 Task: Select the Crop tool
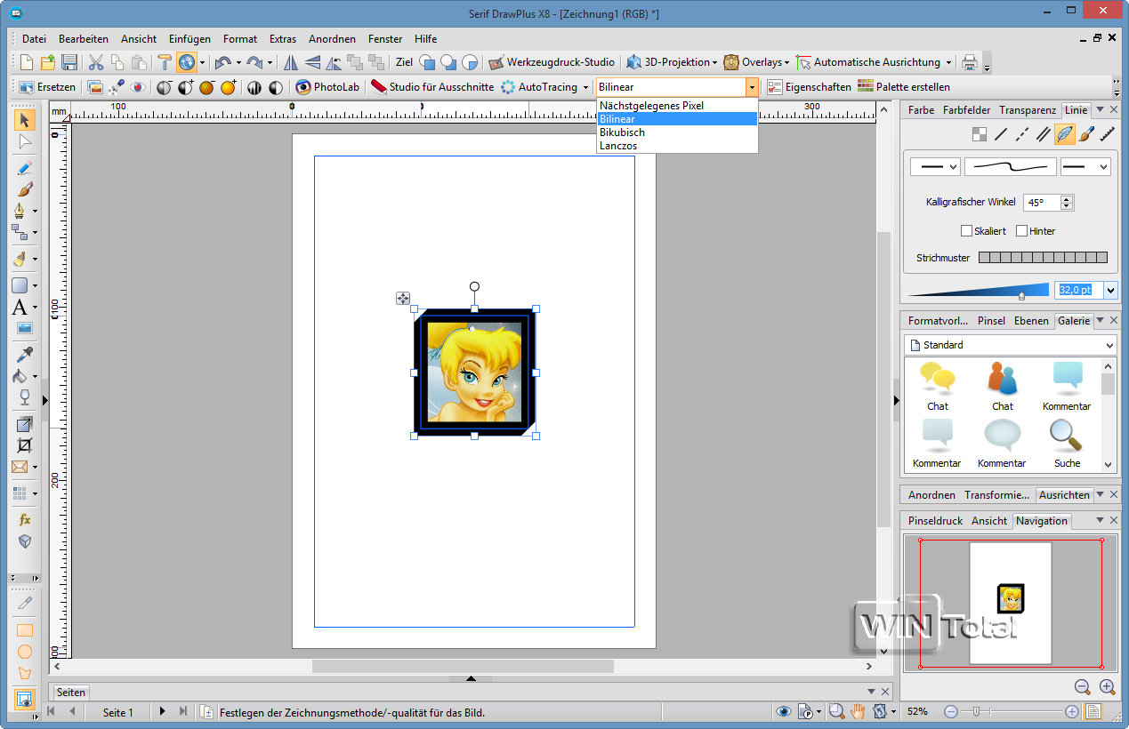[x=24, y=445]
